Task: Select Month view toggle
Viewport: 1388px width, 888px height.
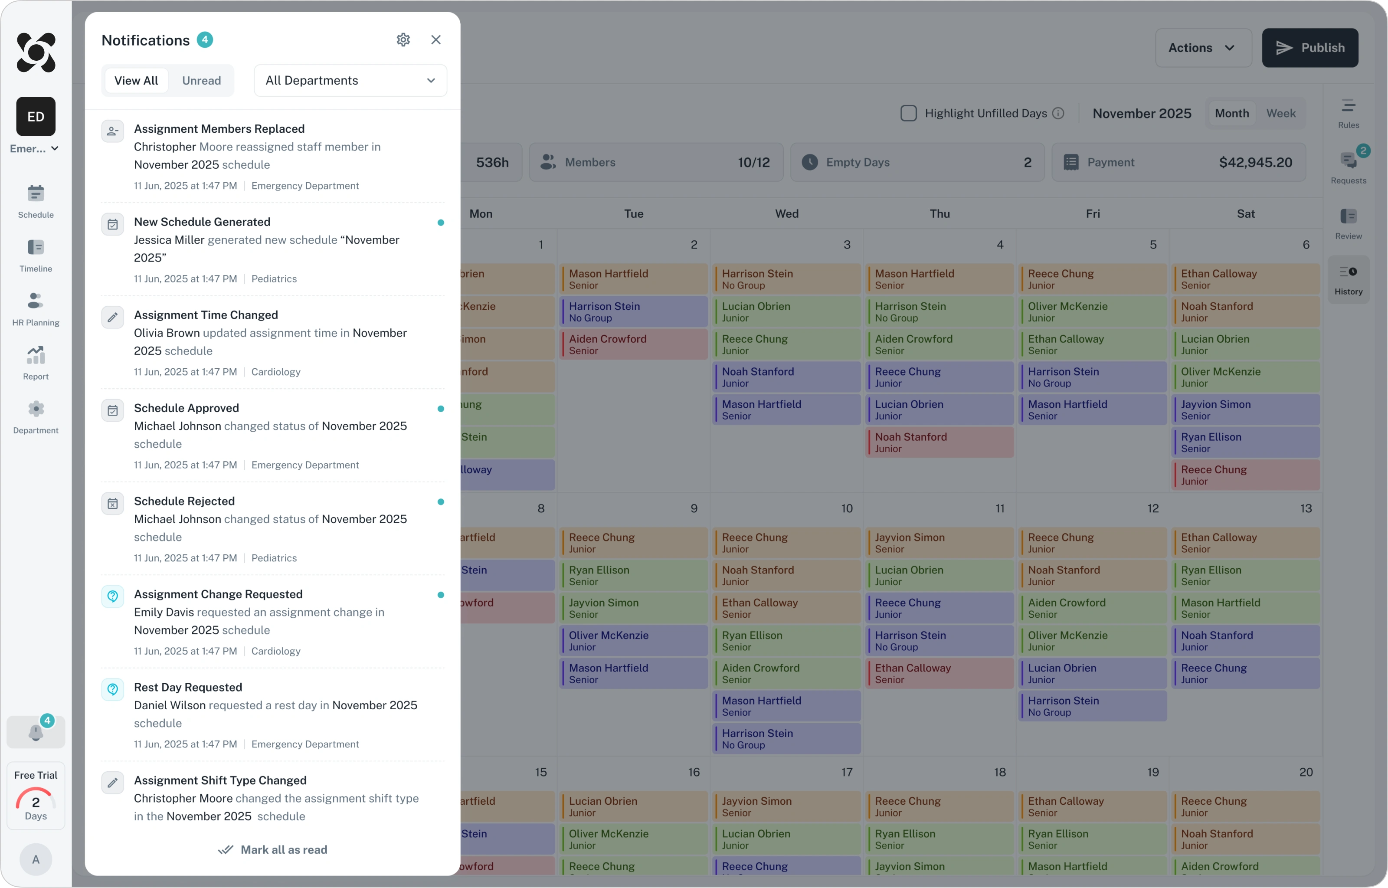Action: [1231, 114]
